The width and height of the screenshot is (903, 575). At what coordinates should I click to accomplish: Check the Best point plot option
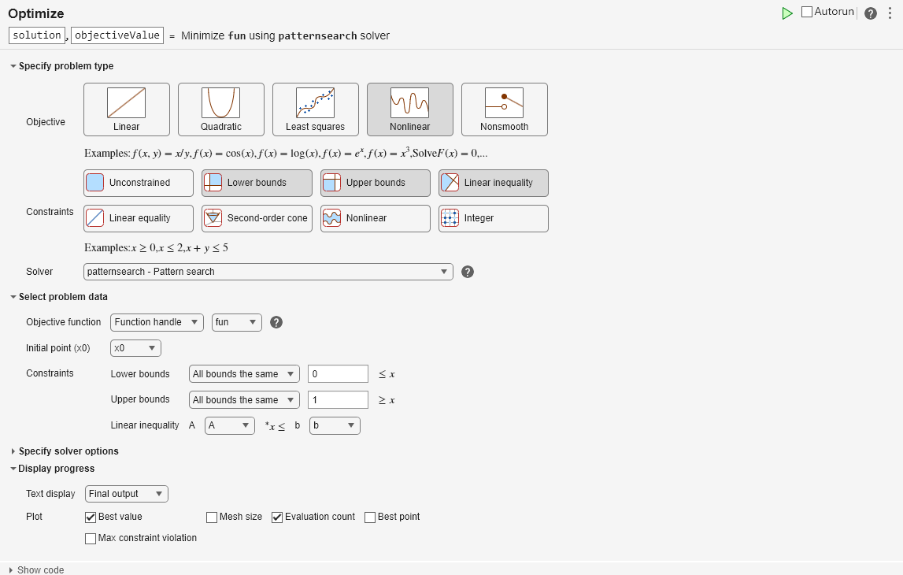369,517
